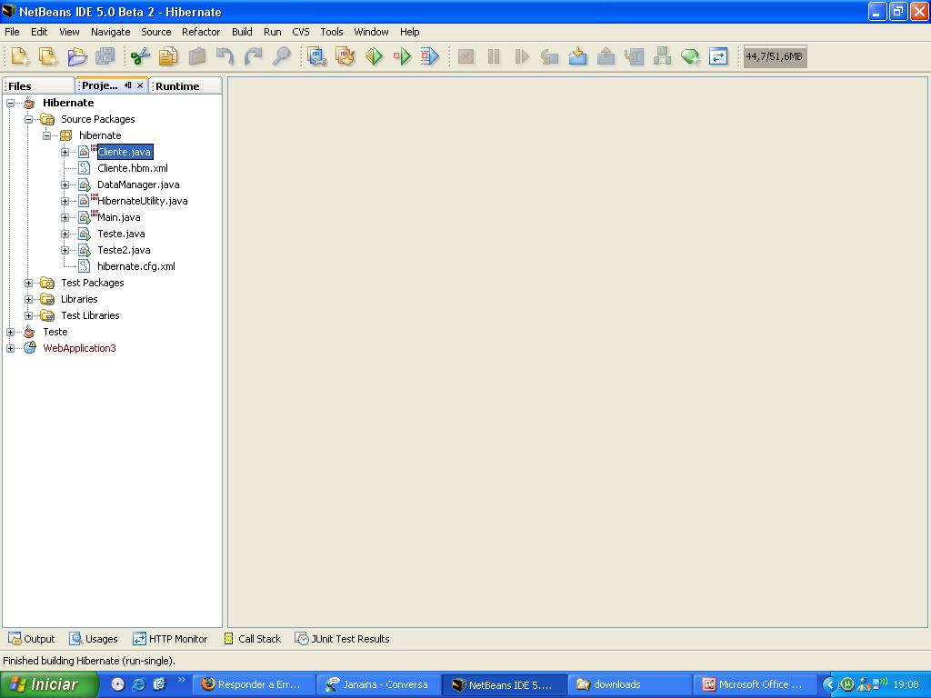Screen dimensions: 931x698
Task: Expand the Test Packages folder
Action: pos(28,283)
